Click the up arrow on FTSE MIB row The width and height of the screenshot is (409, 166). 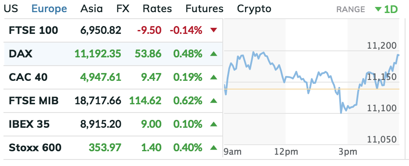214,100
